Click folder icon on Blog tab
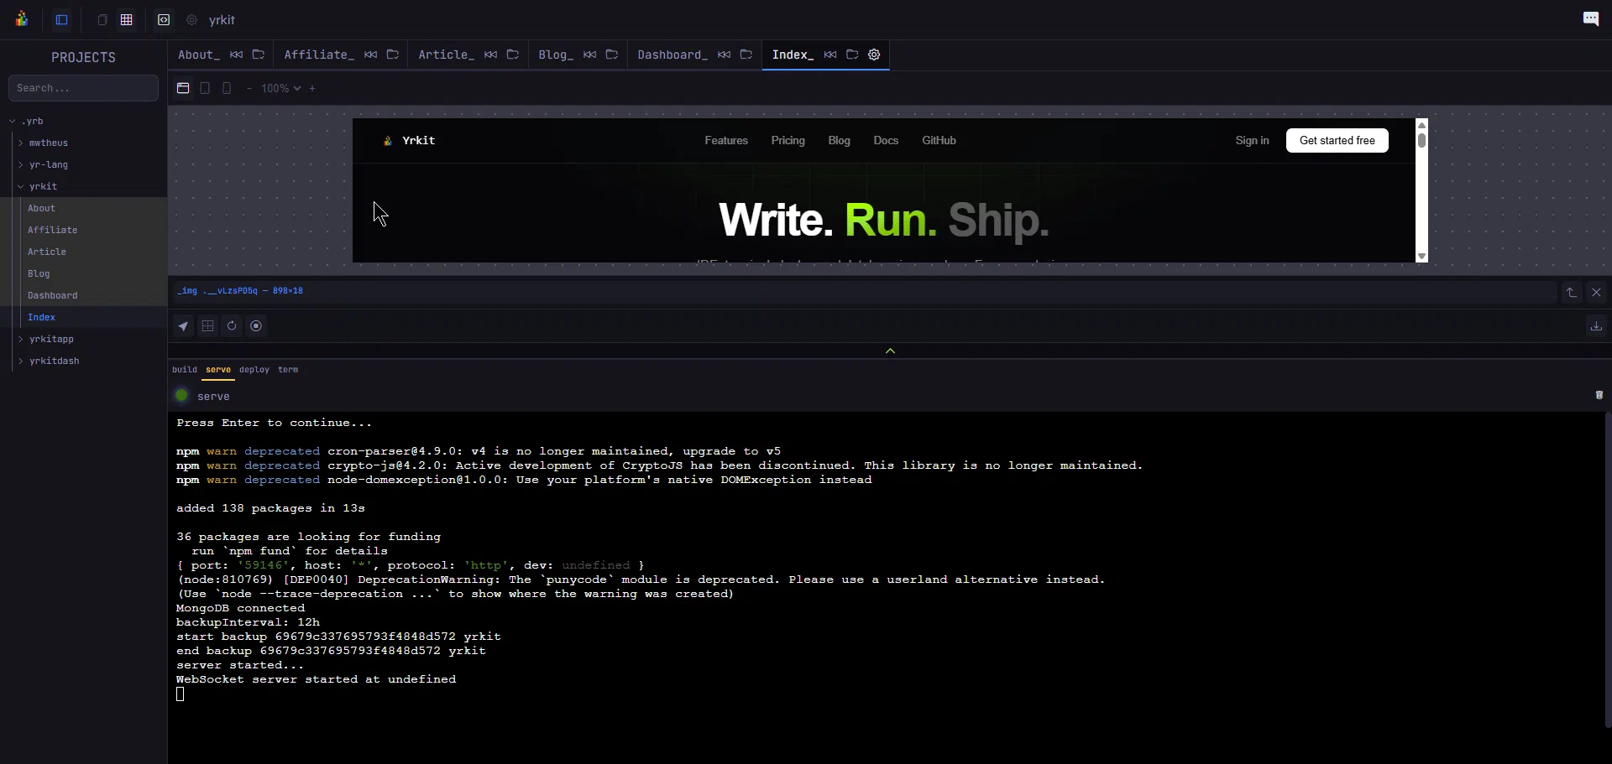The height and width of the screenshot is (764, 1612). point(612,55)
